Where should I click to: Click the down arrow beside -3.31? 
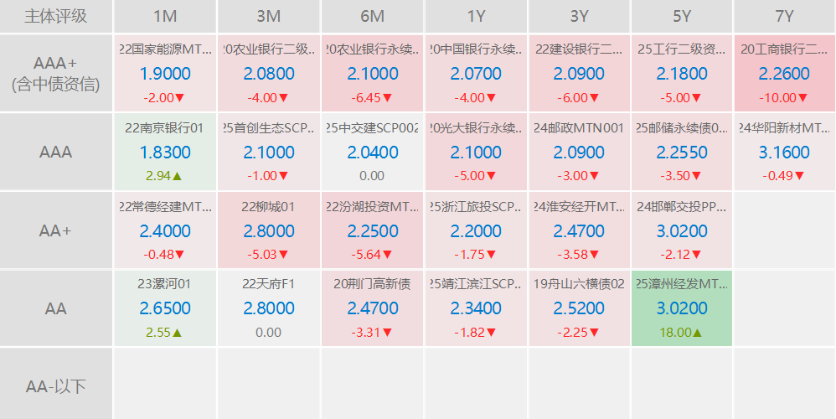386,333
